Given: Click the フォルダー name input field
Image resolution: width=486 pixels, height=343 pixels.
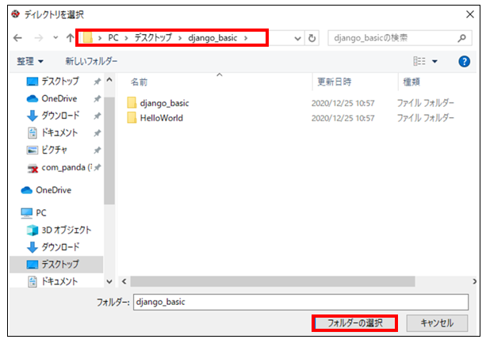Looking at the screenshot, I should pos(301,302).
